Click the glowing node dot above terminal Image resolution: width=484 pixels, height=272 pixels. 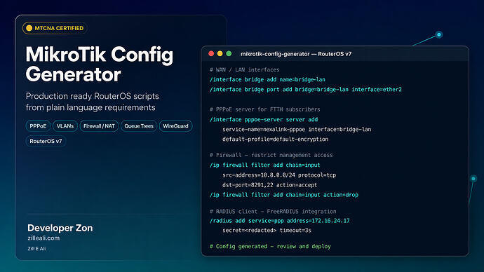438,34
